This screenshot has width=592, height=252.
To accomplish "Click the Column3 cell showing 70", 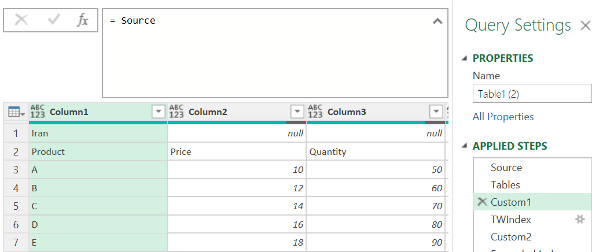I will 376,206.
